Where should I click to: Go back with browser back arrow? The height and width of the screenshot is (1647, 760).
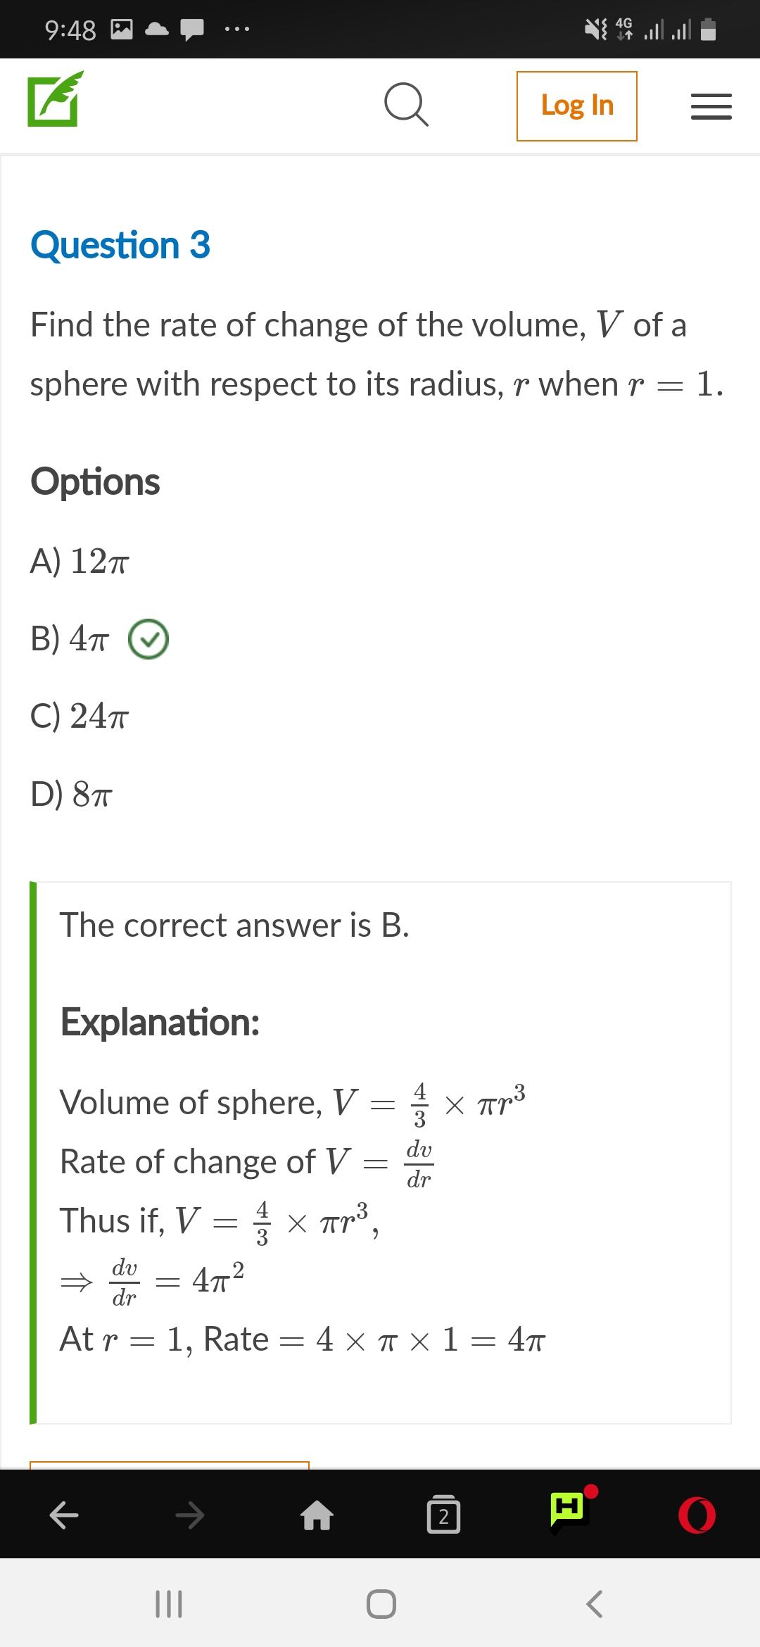pyautogui.click(x=63, y=1515)
